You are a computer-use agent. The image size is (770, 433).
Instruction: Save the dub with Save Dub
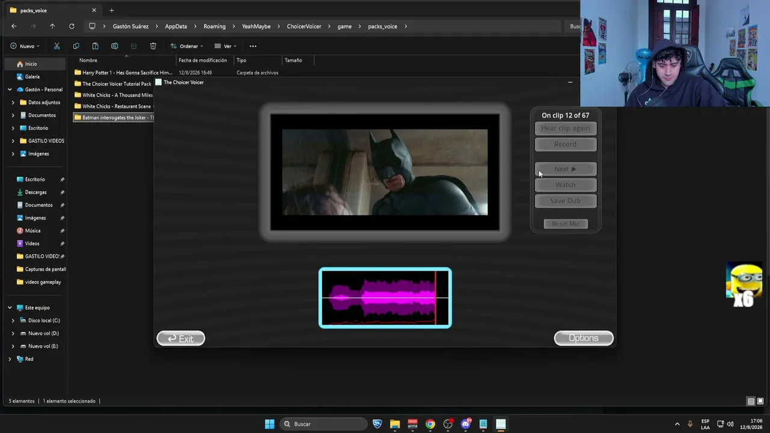(565, 201)
